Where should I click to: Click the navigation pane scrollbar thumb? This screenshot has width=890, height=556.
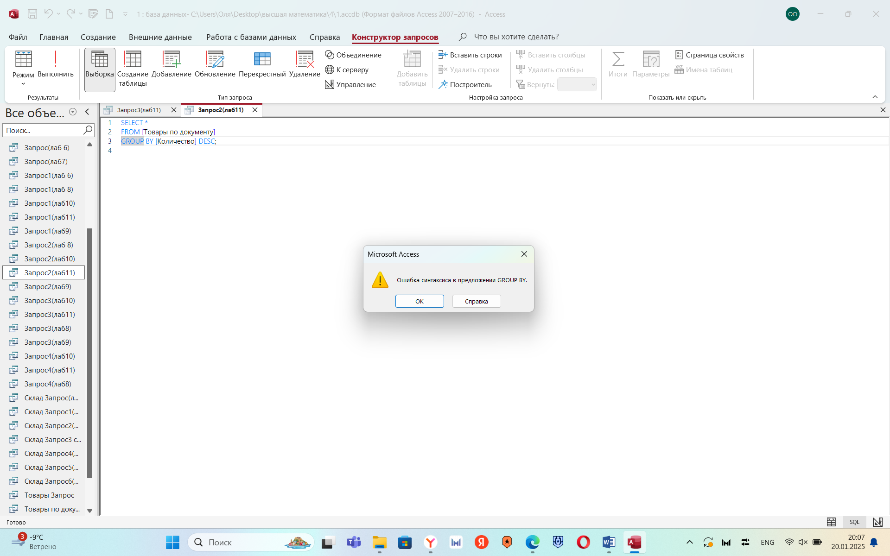(90, 353)
